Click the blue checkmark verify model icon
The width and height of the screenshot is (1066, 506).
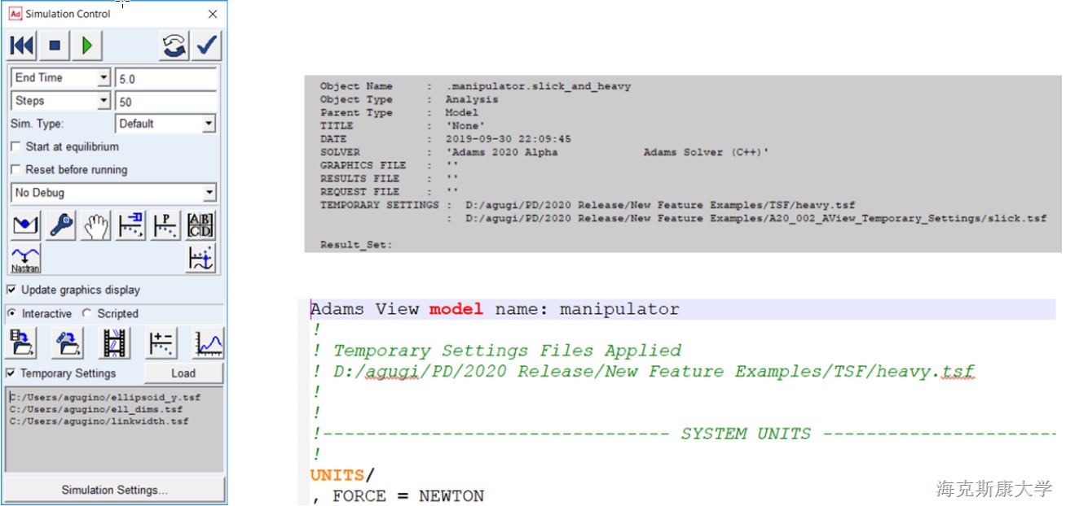click(207, 46)
